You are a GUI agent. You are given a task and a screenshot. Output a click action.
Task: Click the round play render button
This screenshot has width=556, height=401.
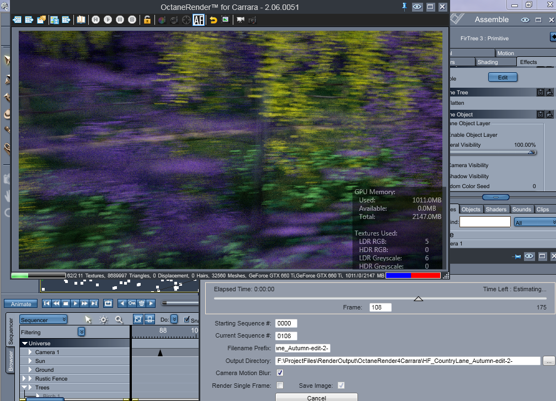(108, 20)
